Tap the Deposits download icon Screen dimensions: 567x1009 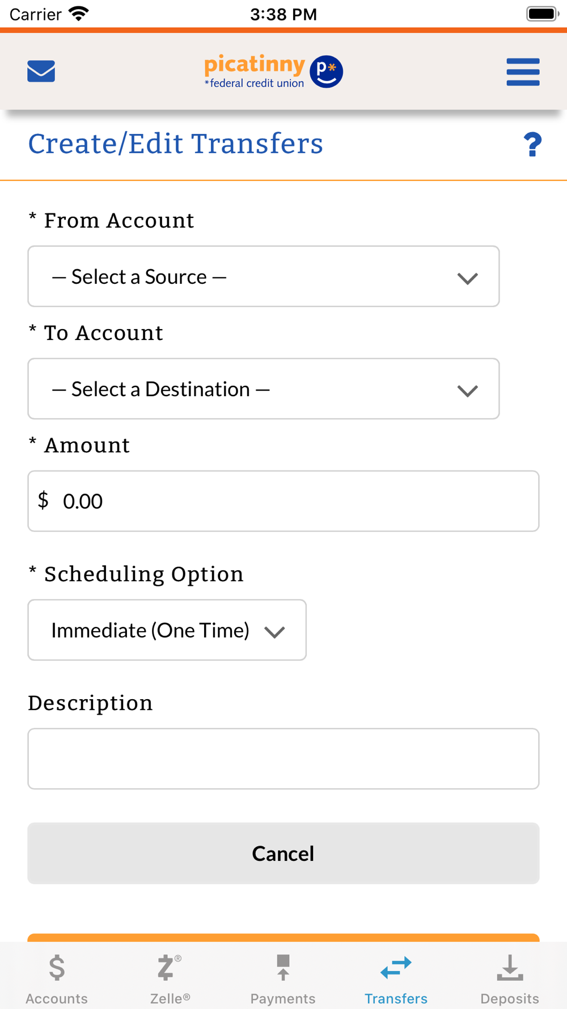[x=510, y=968]
